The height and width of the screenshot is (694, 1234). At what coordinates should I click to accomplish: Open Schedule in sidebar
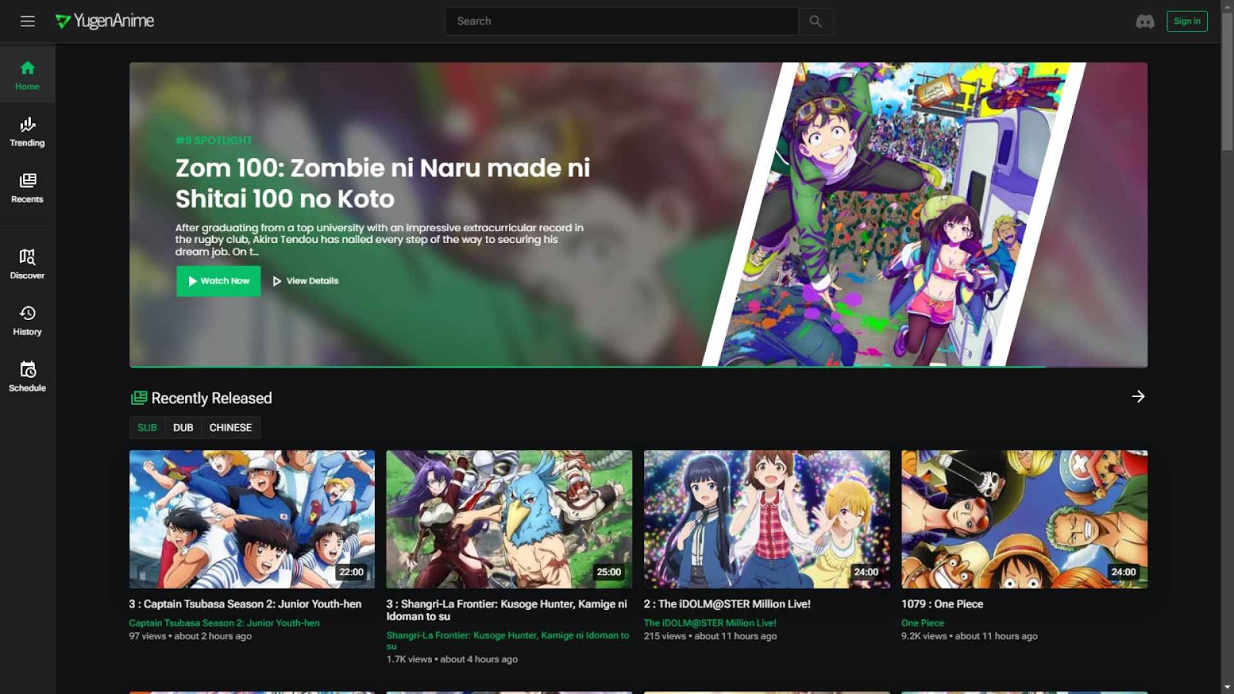coord(28,376)
